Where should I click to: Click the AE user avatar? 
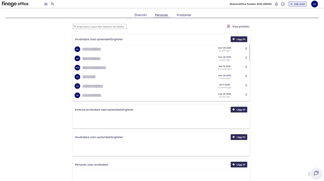(77, 95)
